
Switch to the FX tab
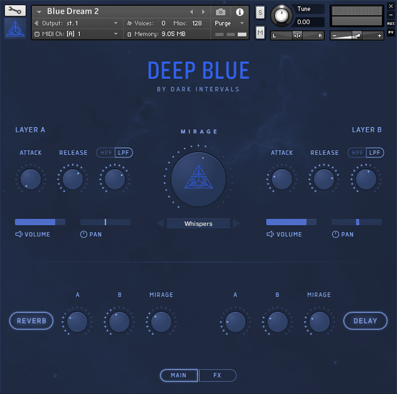(x=217, y=375)
